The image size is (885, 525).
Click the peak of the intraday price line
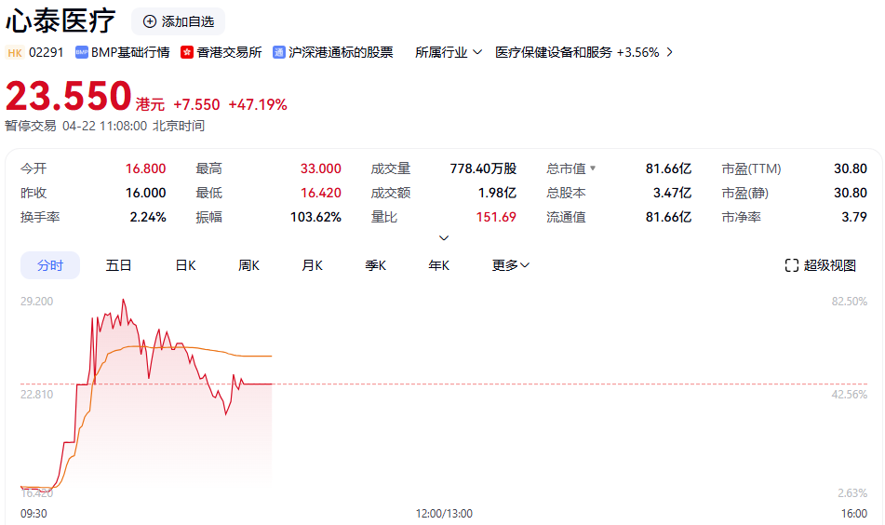click(x=123, y=300)
